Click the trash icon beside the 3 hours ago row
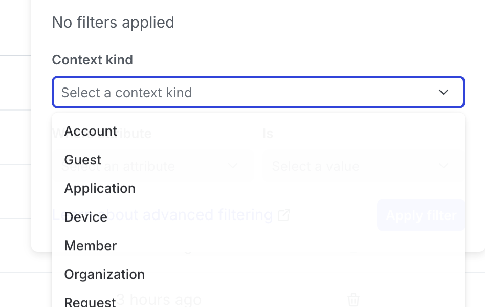The height and width of the screenshot is (307, 485). pos(353,300)
